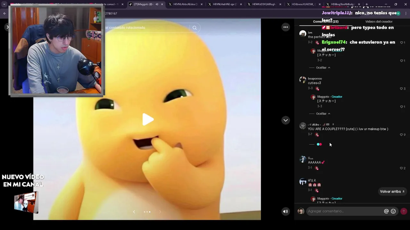Focus the Agregar comentario input
410x230 pixels.
[x=345, y=211]
